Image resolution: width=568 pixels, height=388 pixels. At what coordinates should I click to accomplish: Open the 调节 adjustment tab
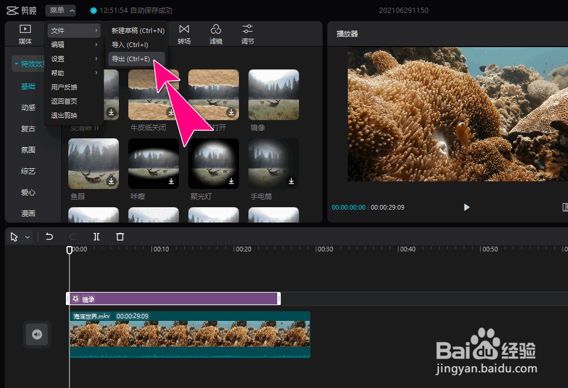248,34
